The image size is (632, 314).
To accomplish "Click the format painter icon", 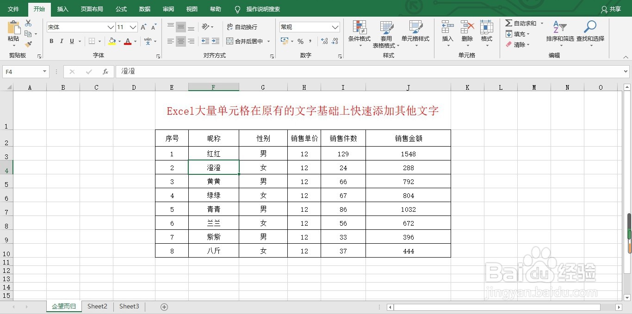I will click(29, 44).
